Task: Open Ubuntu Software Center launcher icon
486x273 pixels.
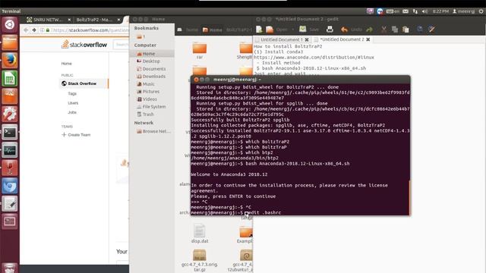Action: (10, 96)
